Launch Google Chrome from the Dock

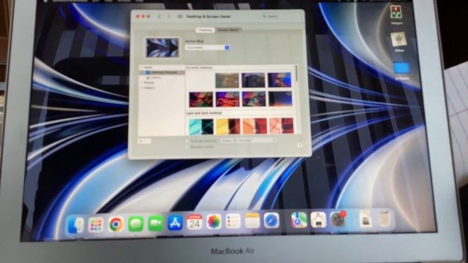pyautogui.click(x=116, y=224)
